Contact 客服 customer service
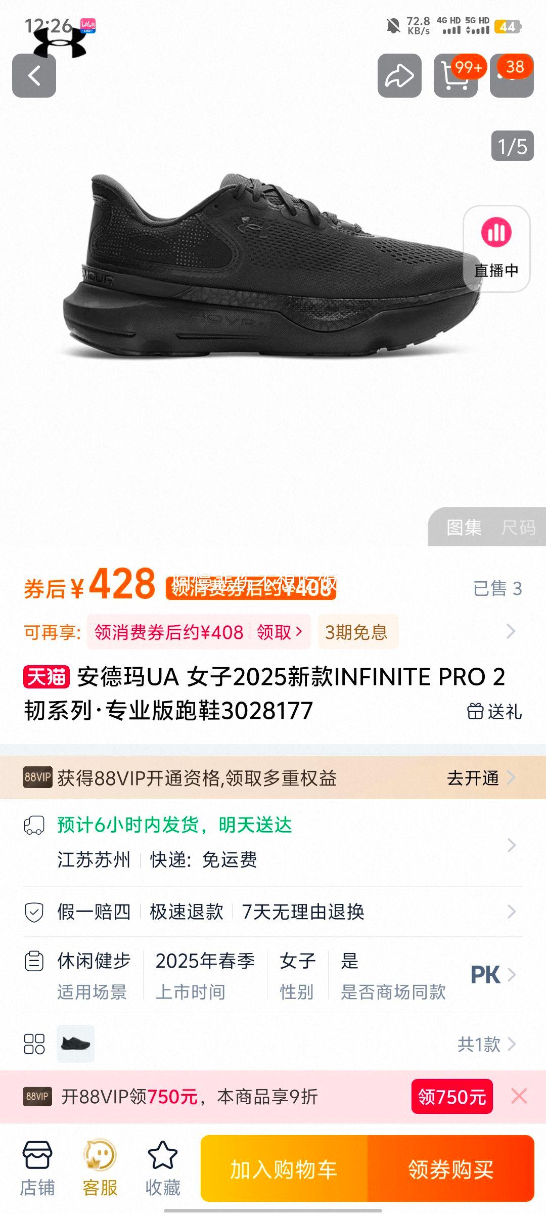546x1214 pixels. (100, 1169)
